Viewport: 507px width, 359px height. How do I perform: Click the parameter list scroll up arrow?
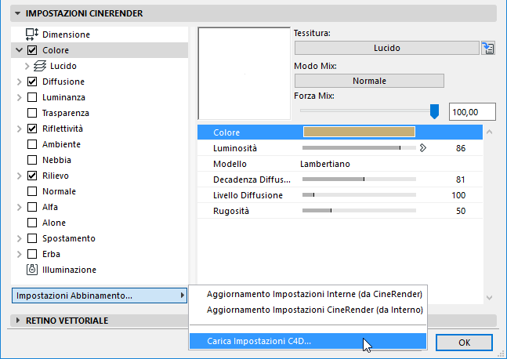pyautogui.click(x=489, y=132)
